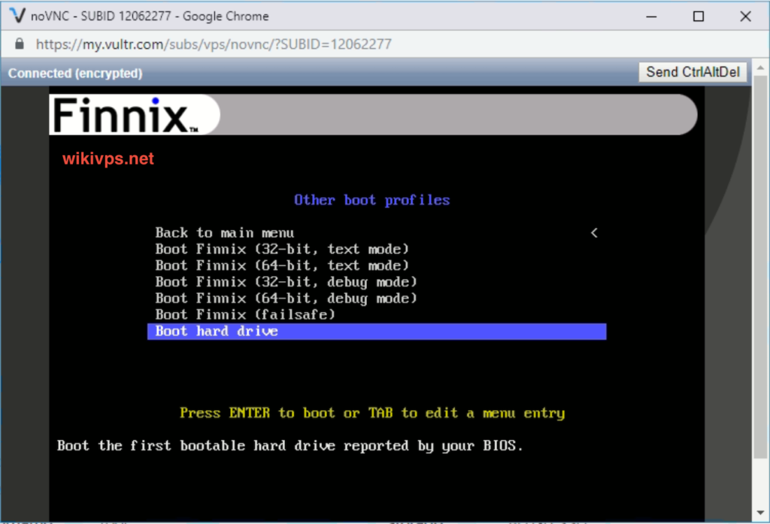Choose the Boot Finnix (failsafe) option

click(x=253, y=314)
